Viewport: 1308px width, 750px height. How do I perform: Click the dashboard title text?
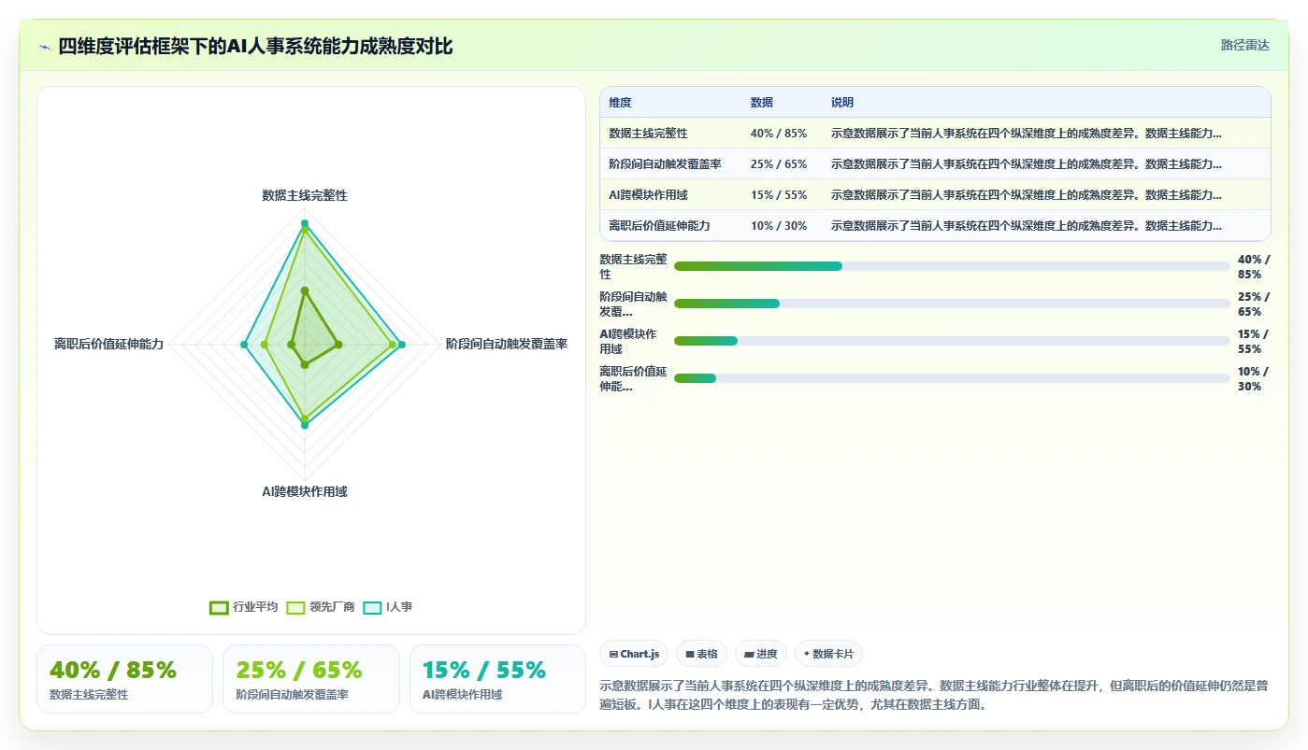[x=255, y=47]
